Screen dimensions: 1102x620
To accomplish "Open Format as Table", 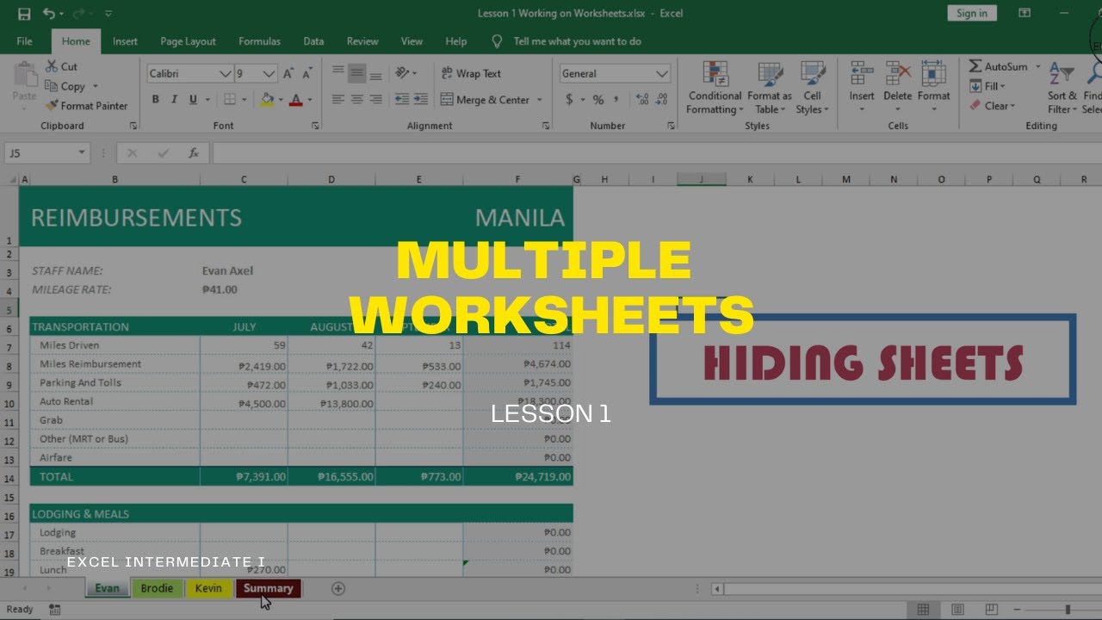I will [769, 87].
